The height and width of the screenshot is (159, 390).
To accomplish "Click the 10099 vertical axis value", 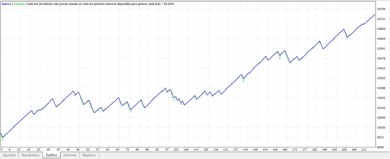I will click(382, 118).
